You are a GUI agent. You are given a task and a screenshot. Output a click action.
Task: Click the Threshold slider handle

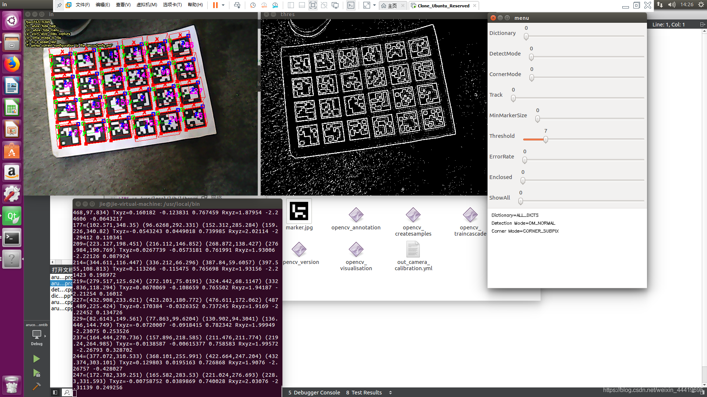[x=545, y=139]
